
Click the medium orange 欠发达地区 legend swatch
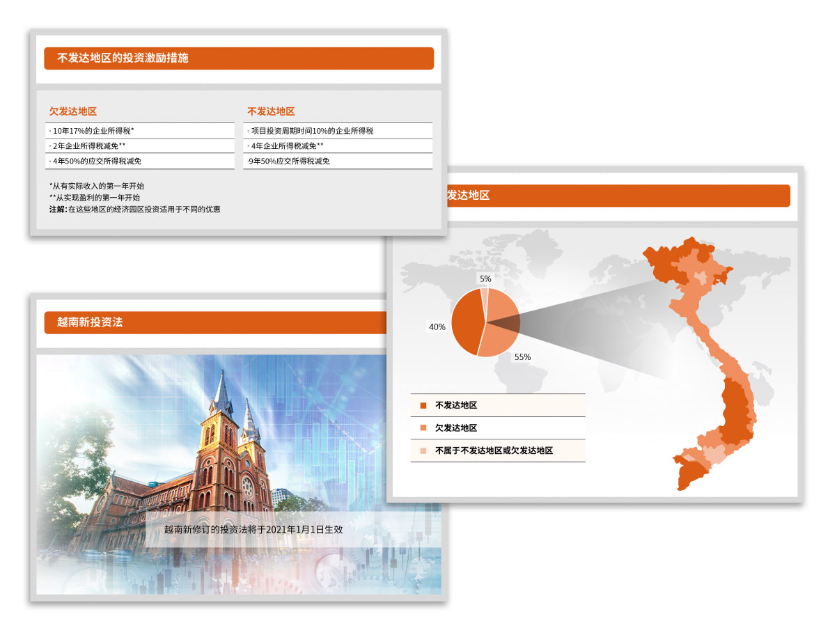click(423, 428)
